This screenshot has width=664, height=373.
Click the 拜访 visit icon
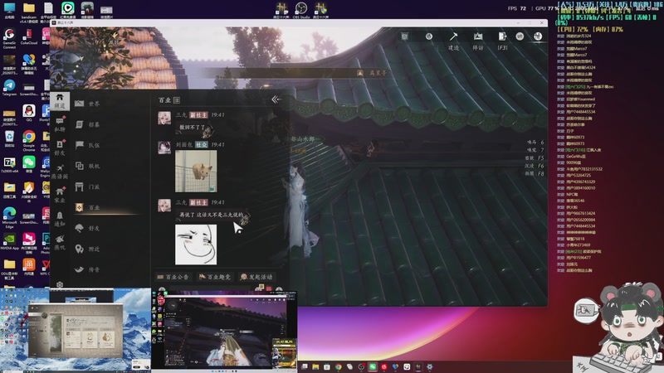(x=478, y=40)
